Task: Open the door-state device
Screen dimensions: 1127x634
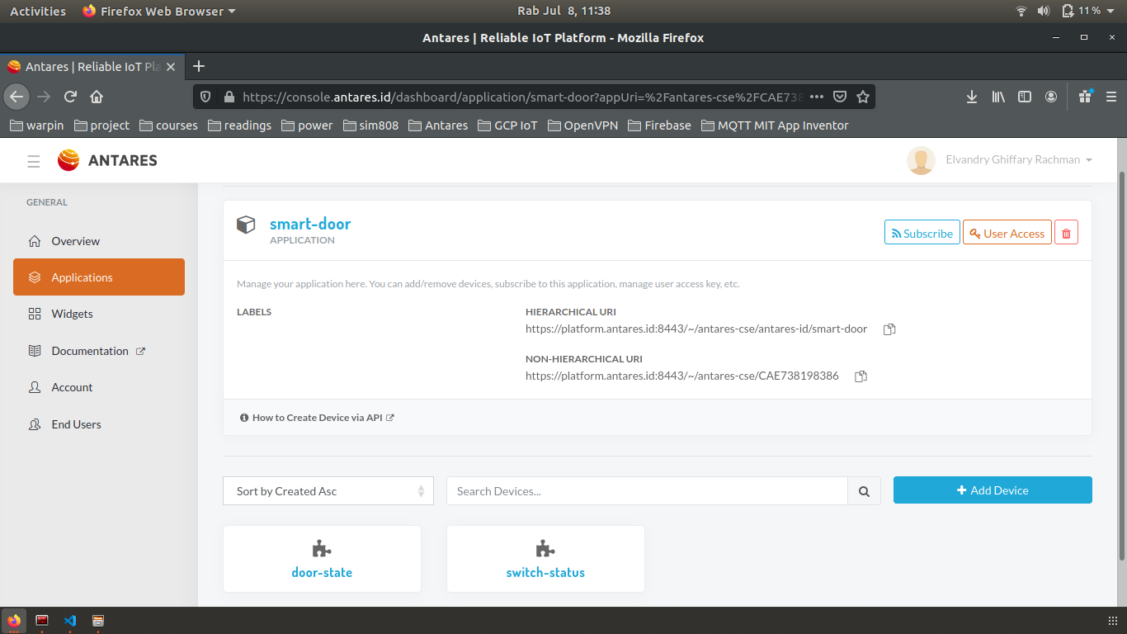Action: [x=322, y=559]
